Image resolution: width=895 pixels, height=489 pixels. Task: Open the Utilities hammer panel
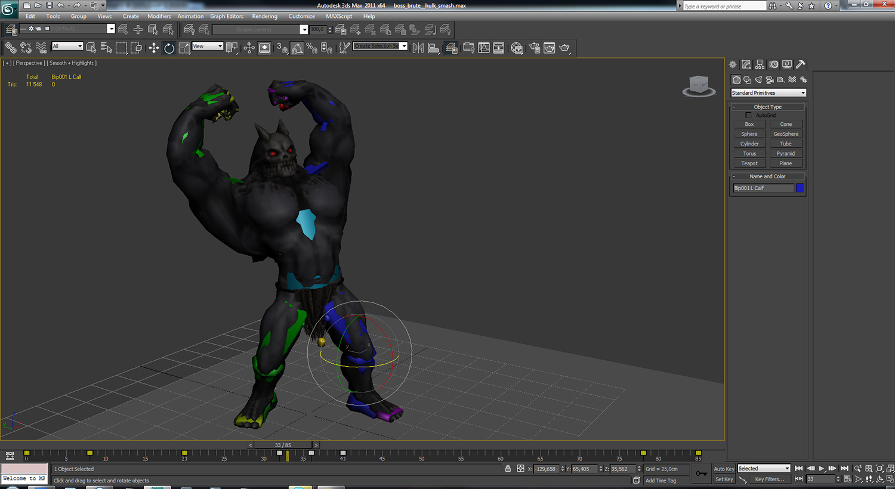801,64
